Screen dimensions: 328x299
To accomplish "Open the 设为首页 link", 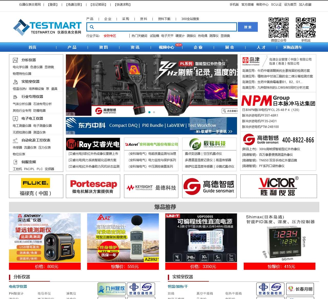I will 290,5.
